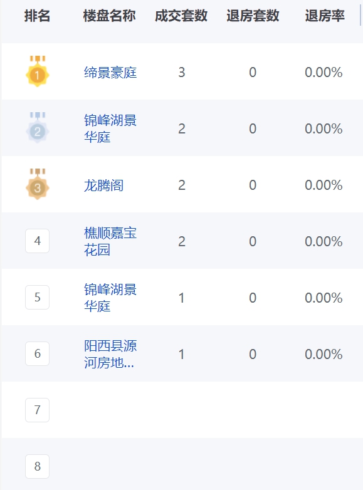Click the 楼盘名称 column header
The width and height of the screenshot is (363, 490).
[x=110, y=16]
